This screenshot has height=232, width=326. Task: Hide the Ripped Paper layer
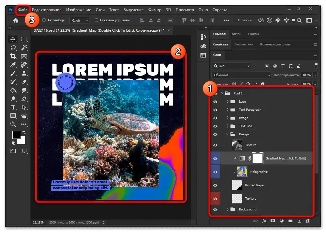pos(215,185)
